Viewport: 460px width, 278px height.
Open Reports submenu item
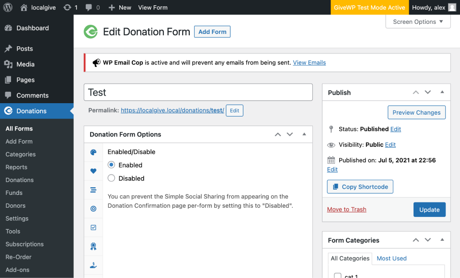(16, 167)
